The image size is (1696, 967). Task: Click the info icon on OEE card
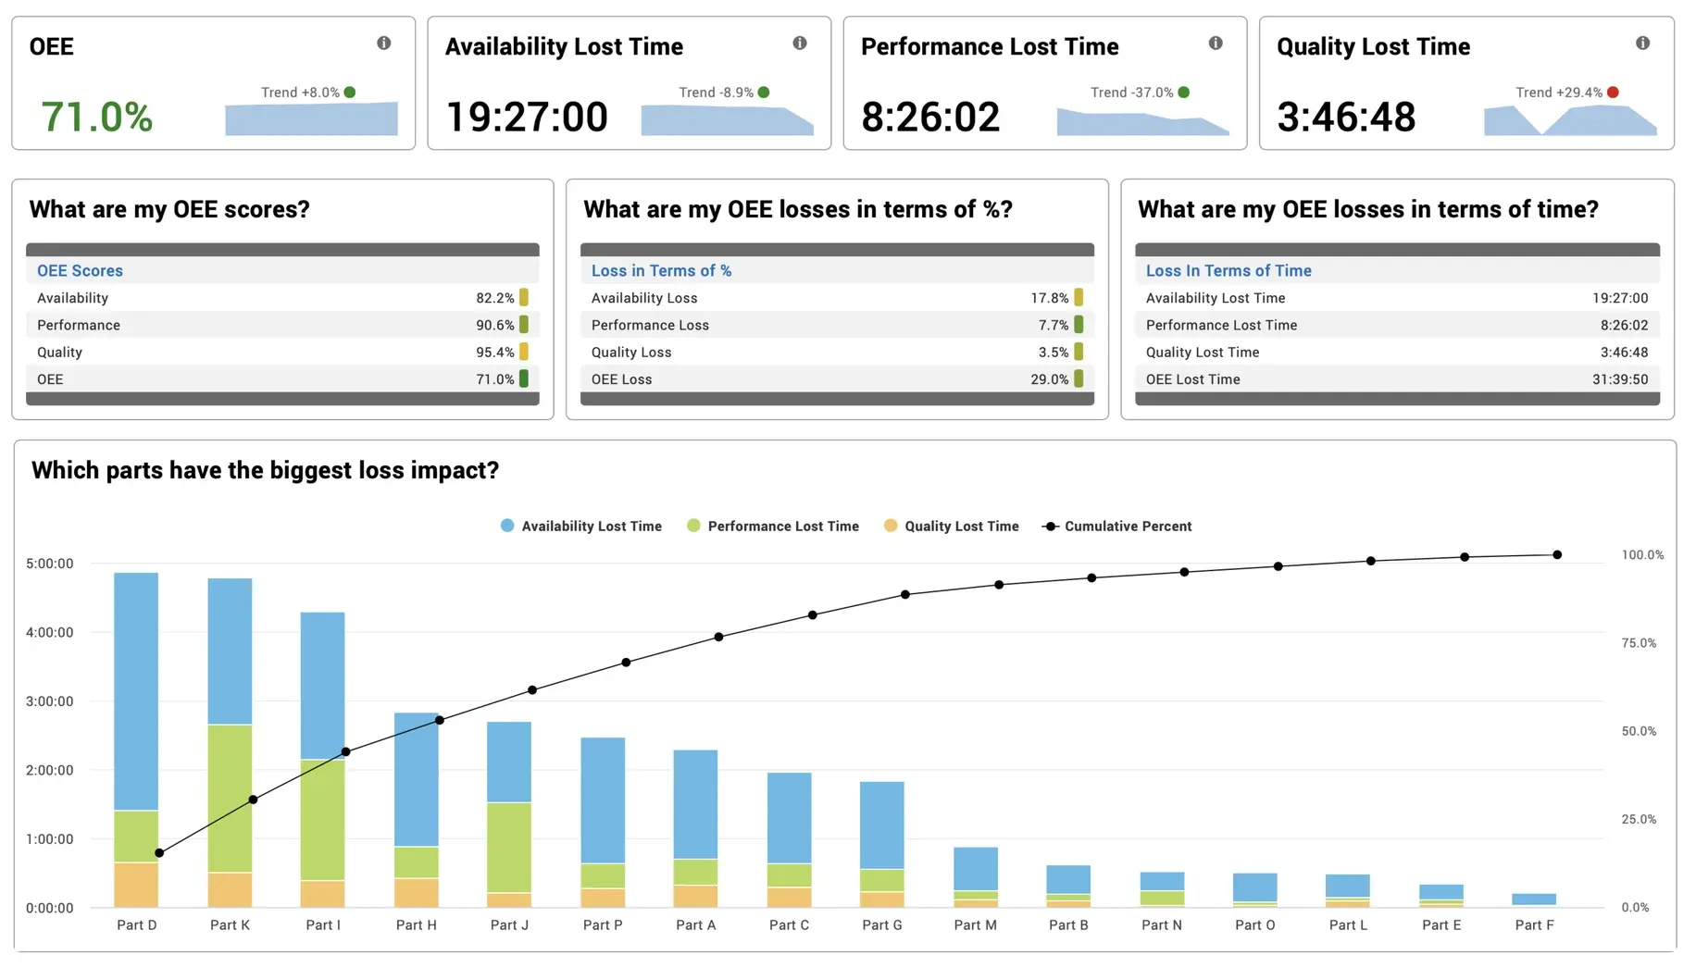pos(383,43)
